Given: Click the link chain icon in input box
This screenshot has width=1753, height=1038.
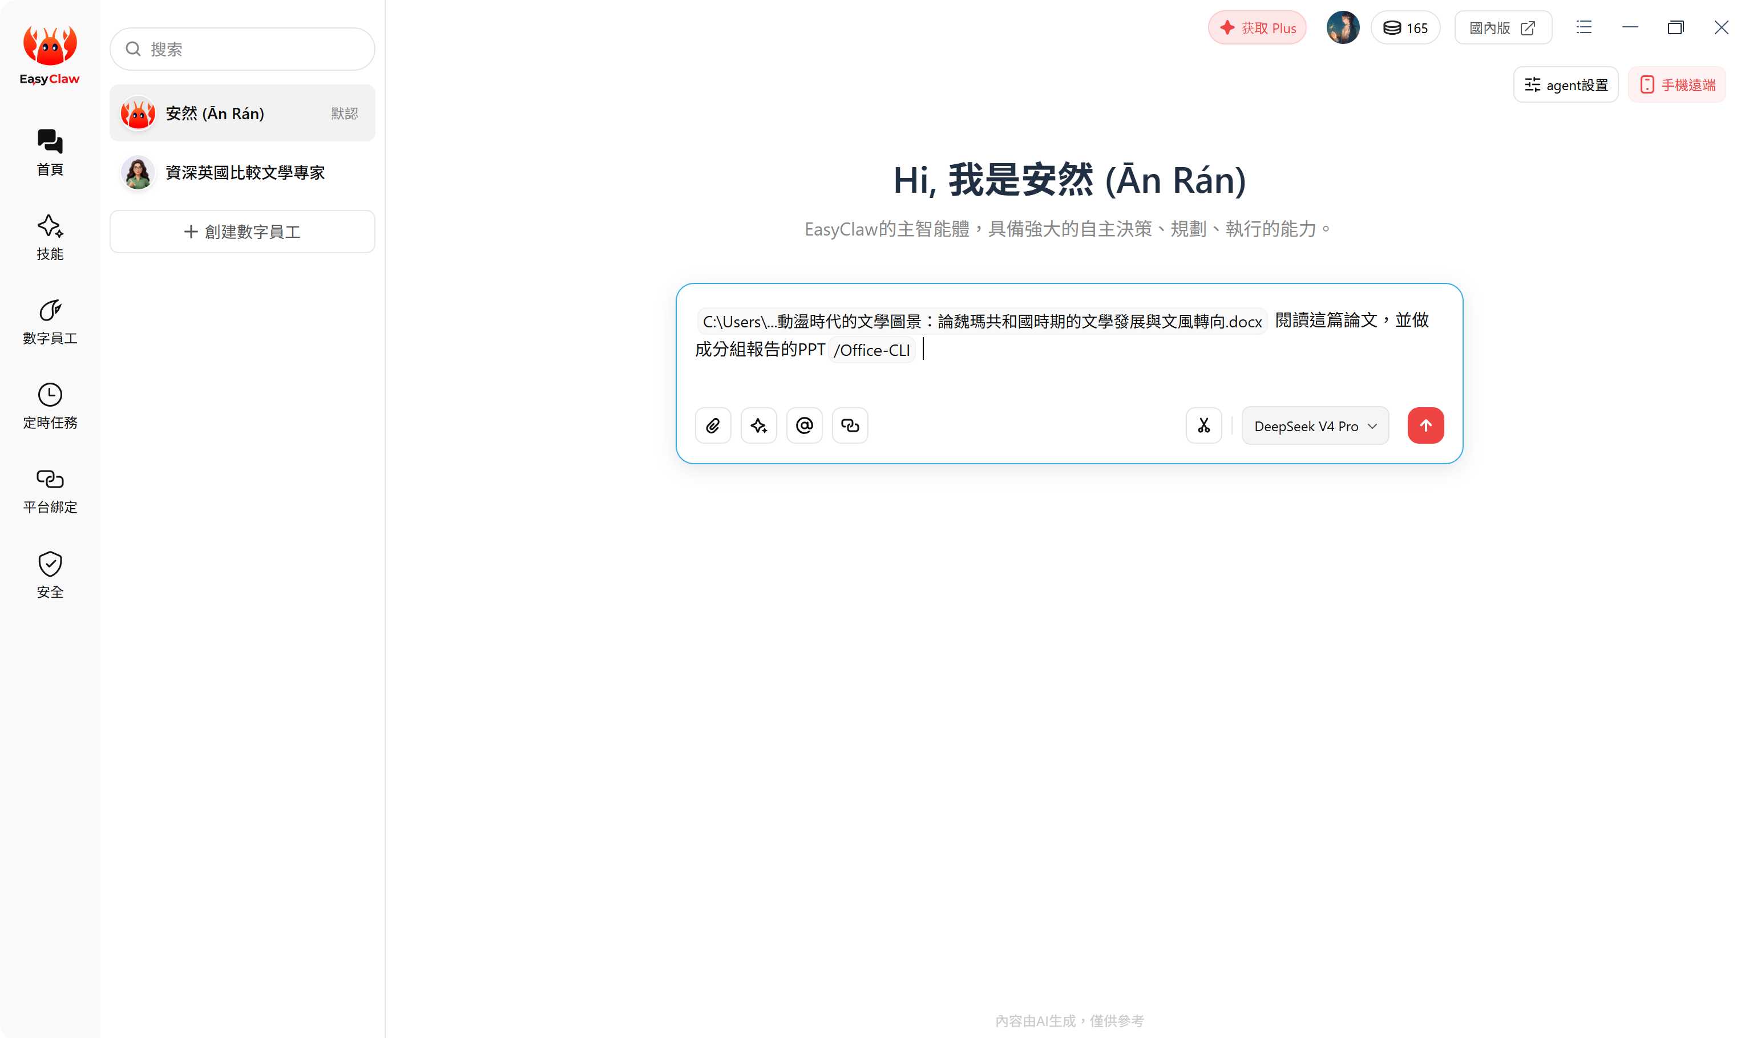Looking at the screenshot, I should click(x=850, y=425).
